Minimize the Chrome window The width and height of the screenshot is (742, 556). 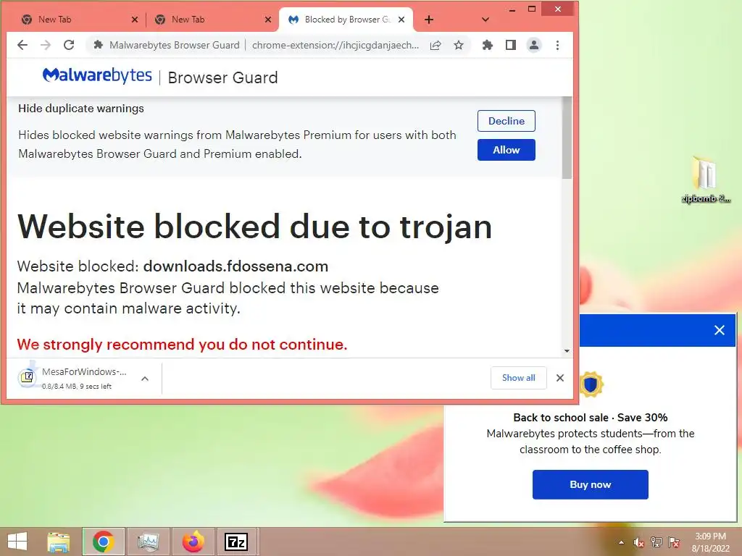(x=512, y=9)
